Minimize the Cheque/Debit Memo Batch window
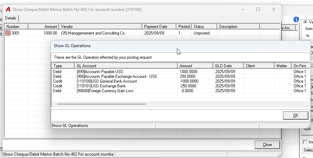The height and width of the screenshot is (158, 313). [x=243, y=10]
